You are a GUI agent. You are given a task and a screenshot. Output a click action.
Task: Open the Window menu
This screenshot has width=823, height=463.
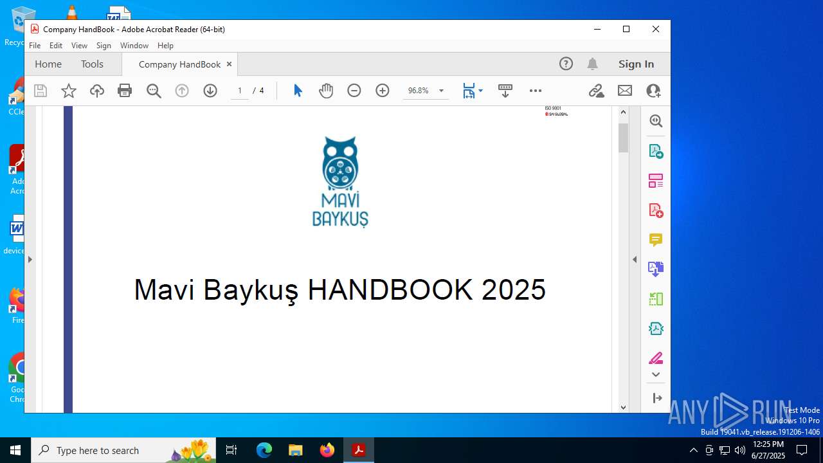(134, 46)
